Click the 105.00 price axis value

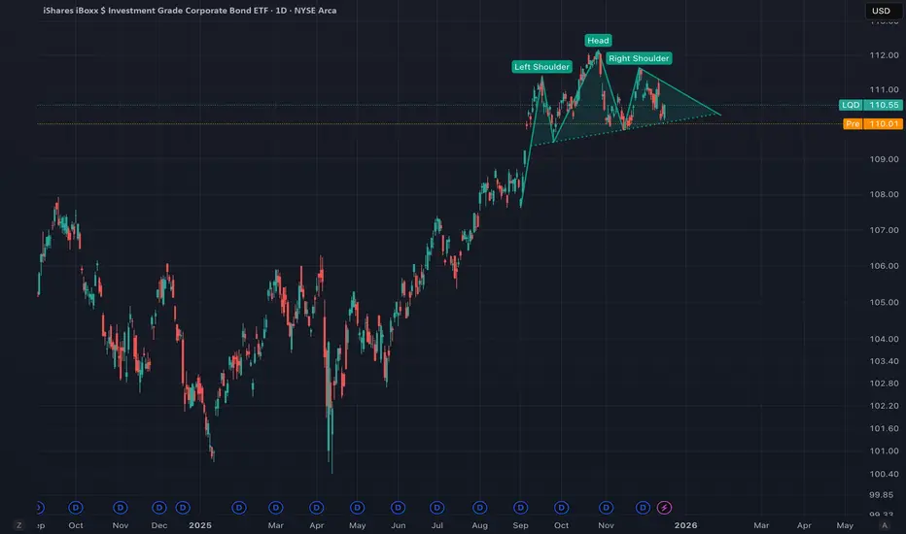(x=885, y=303)
